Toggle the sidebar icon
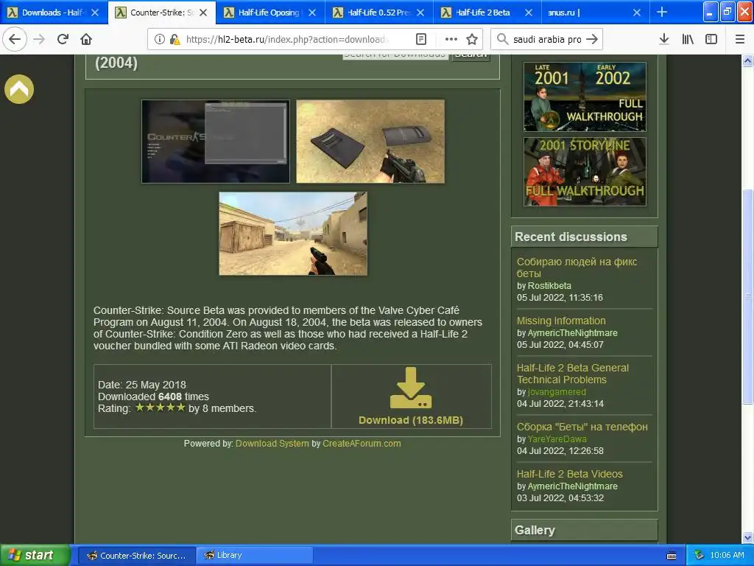Viewport: 754px width, 566px height. (x=711, y=39)
